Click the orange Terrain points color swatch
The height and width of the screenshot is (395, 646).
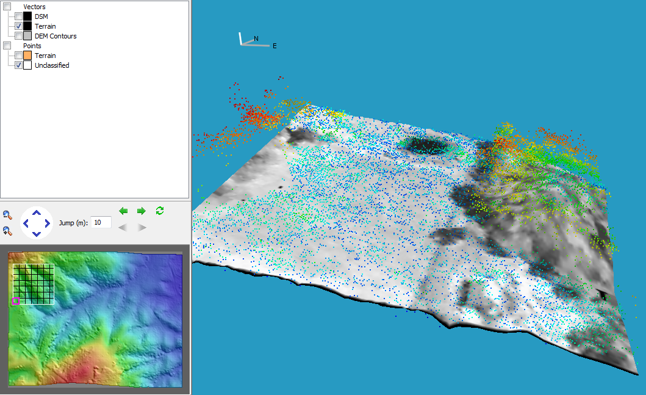pos(27,56)
